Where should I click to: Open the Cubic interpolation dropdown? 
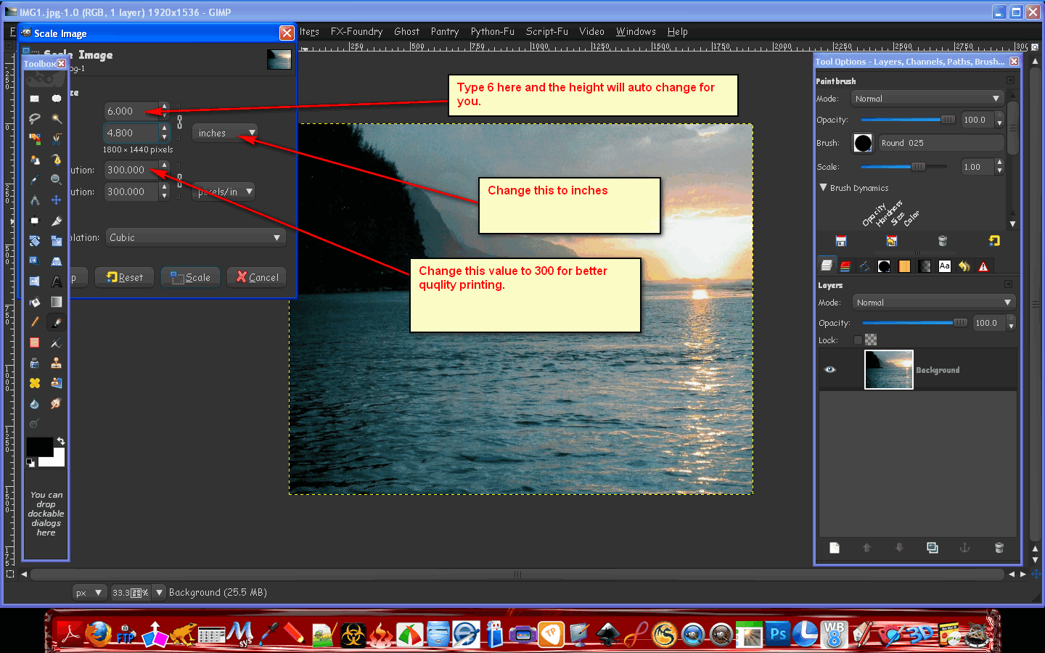click(x=195, y=237)
